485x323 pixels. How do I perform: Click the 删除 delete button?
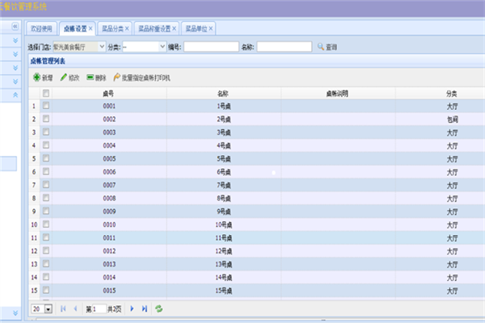(96, 78)
